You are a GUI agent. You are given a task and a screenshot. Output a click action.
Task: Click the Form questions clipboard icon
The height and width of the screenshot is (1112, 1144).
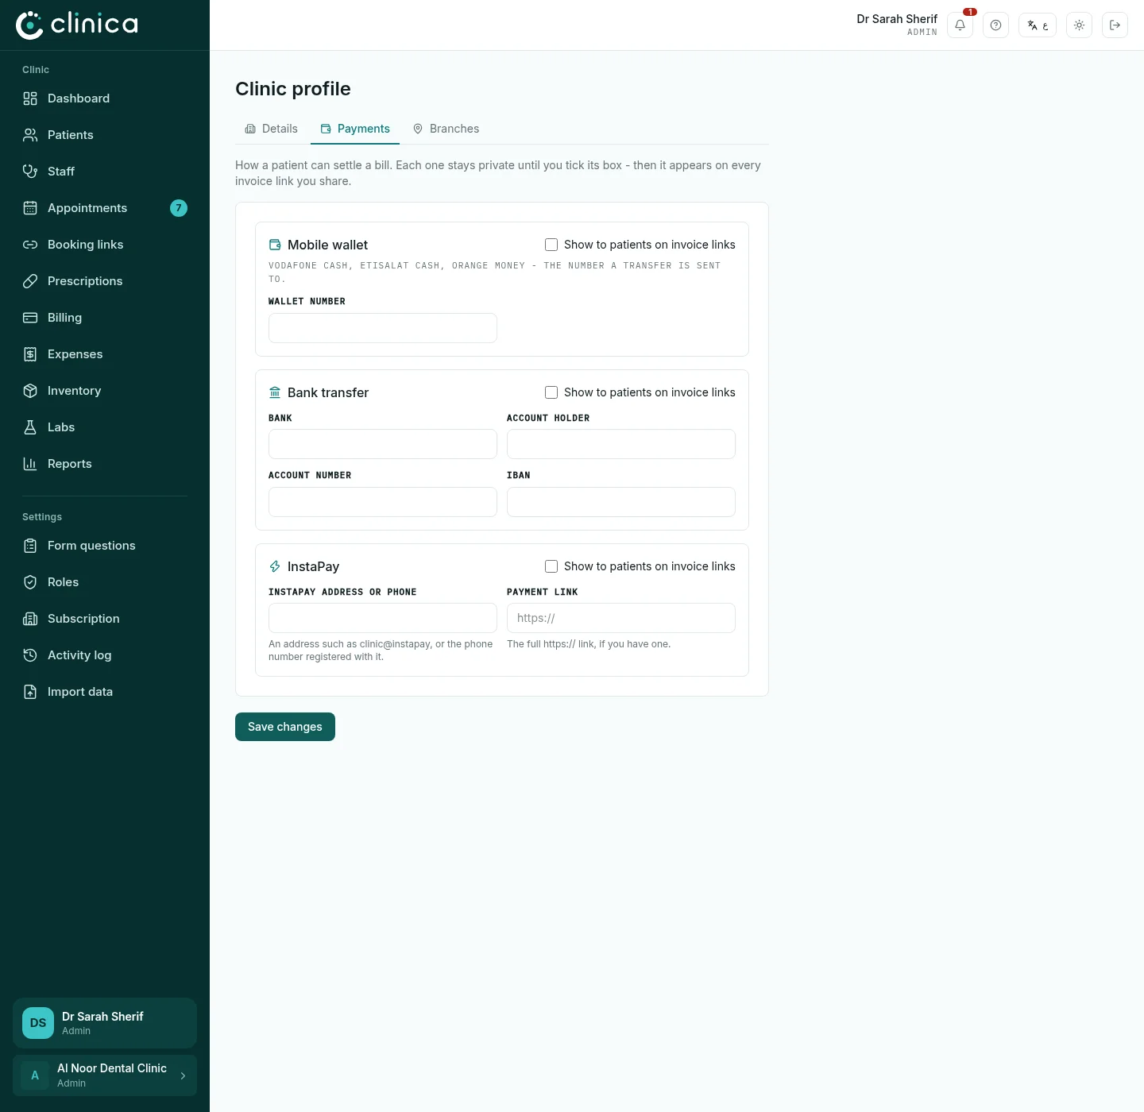pyautogui.click(x=30, y=546)
